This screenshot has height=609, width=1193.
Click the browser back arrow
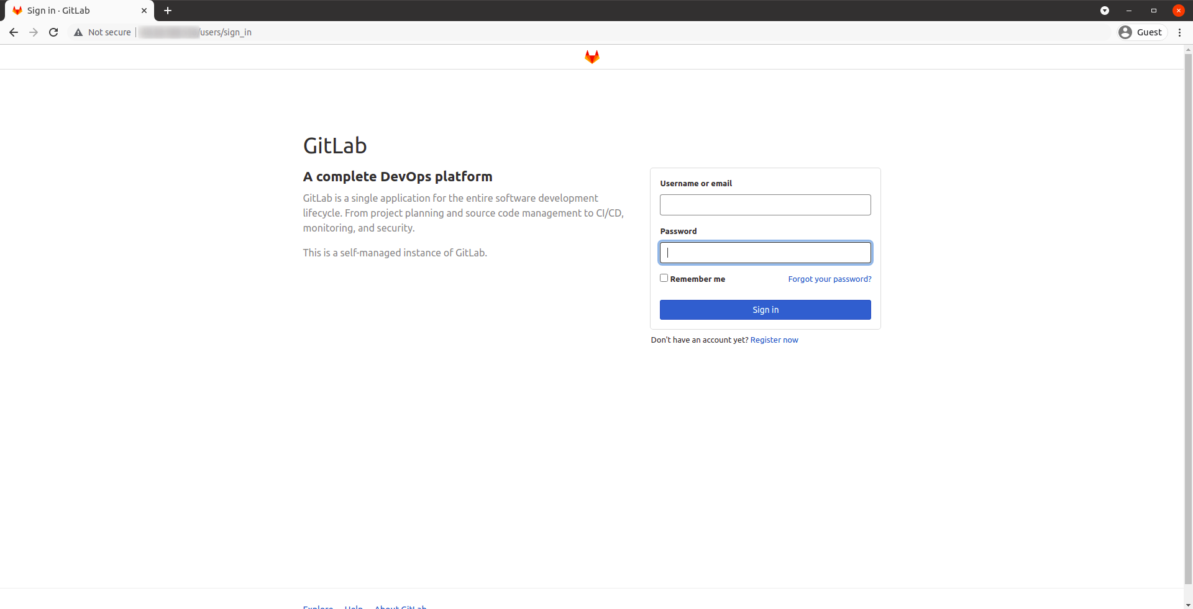point(13,32)
